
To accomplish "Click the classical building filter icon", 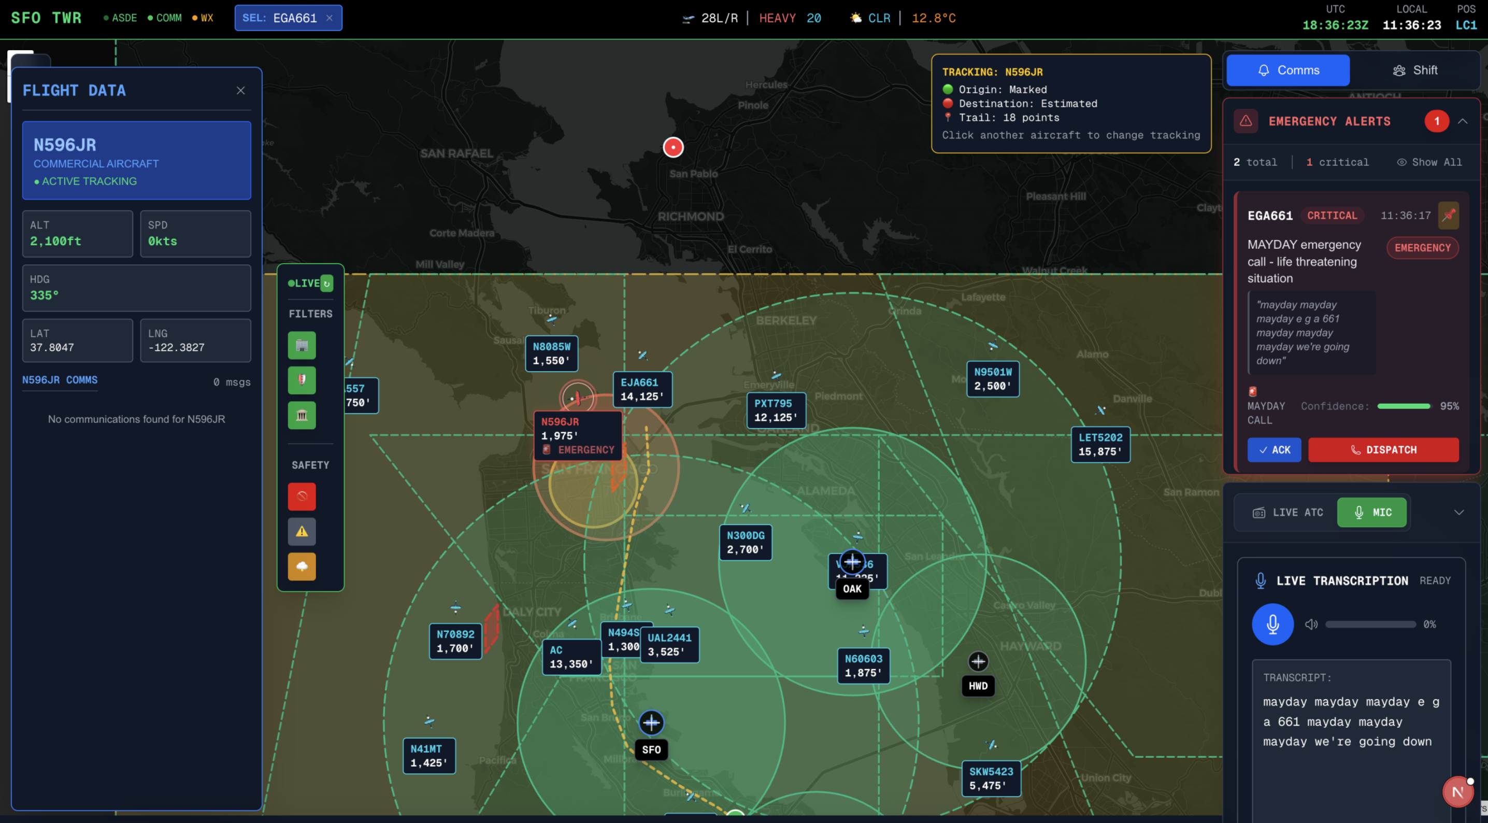I will click(x=302, y=415).
